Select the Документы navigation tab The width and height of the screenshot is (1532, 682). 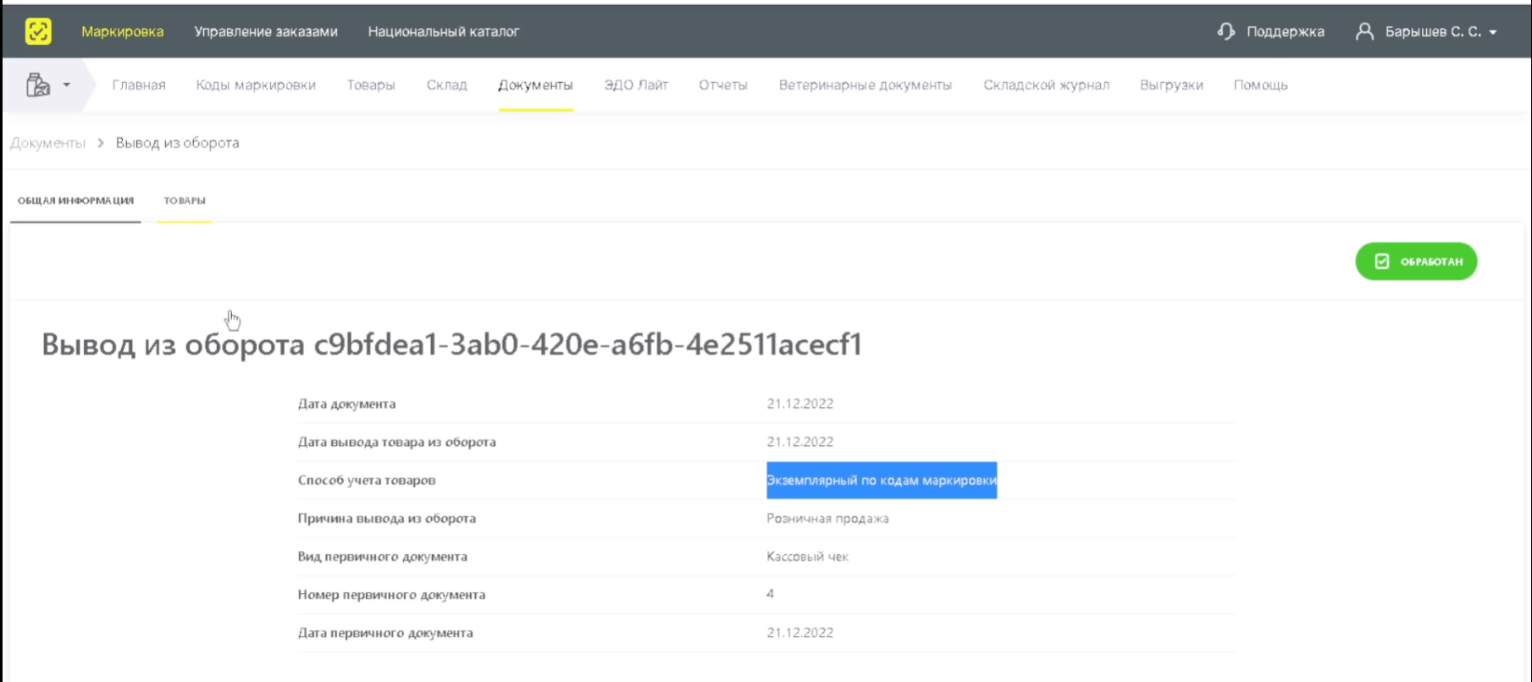535,85
